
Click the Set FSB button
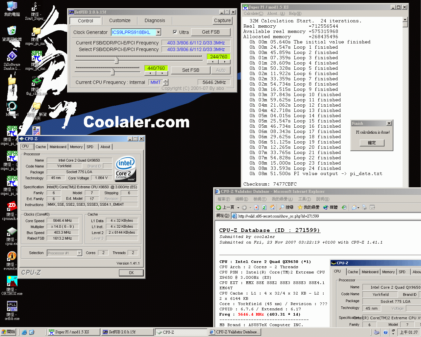(x=191, y=70)
